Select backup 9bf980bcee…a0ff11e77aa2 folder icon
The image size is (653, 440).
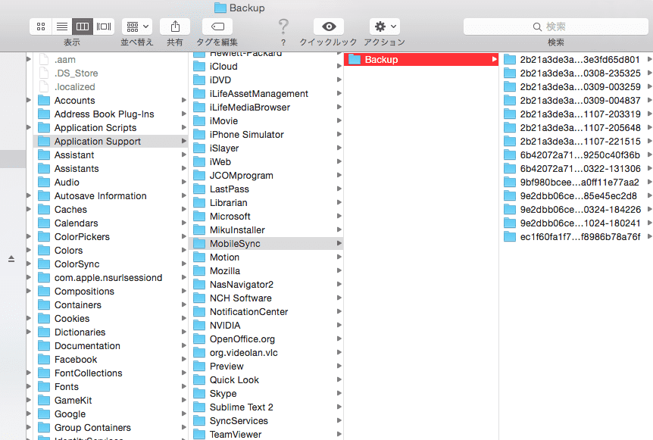pyautogui.click(x=510, y=182)
